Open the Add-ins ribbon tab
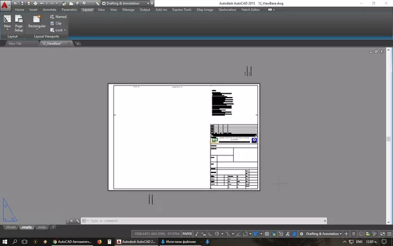This screenshot has width=393, height=246. click(x=161, y=10)
